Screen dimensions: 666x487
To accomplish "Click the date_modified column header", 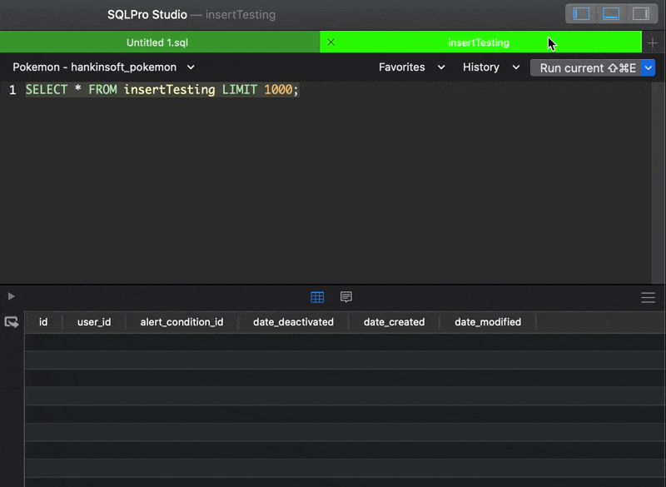I will [x=488, y=322].
